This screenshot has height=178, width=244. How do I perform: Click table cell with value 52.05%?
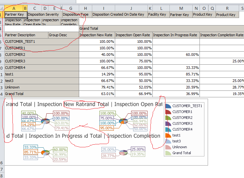(134, 87)
